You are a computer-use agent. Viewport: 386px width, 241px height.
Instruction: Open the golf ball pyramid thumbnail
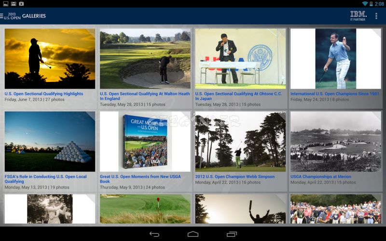50,141
